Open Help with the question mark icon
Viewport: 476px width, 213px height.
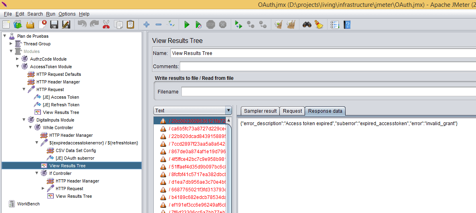(347, 24)
